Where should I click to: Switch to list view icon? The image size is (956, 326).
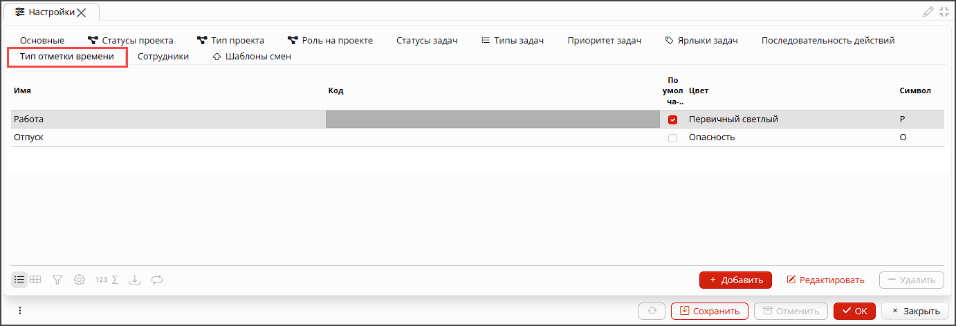tap(19, 280)
